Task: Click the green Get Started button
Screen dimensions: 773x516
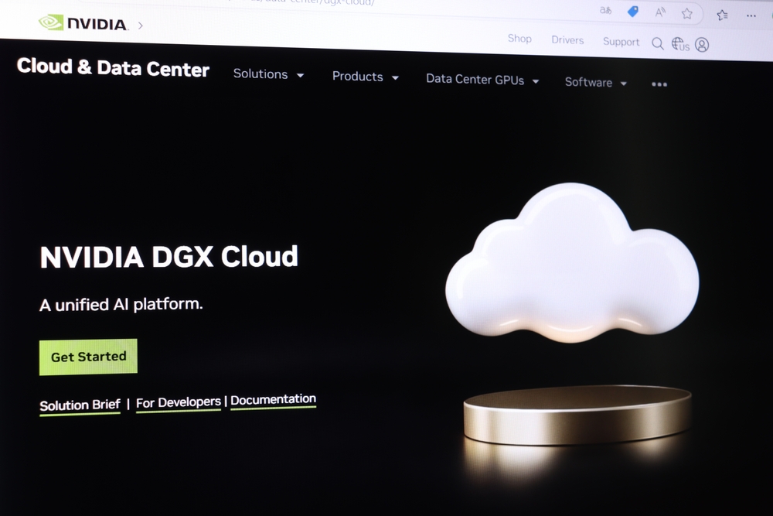Action: tap(88, 357)
